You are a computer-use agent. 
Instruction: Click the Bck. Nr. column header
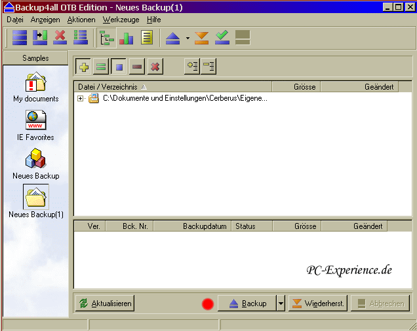(x=130, y=226)
